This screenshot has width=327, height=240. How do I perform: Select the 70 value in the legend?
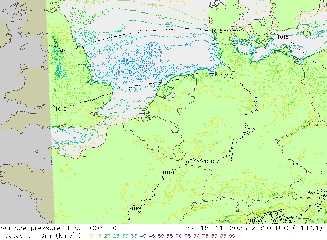click(x=197, y=236)
